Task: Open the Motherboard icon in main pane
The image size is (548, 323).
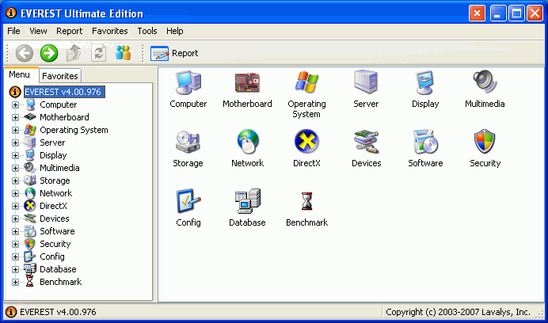Action: coord(247,83)
